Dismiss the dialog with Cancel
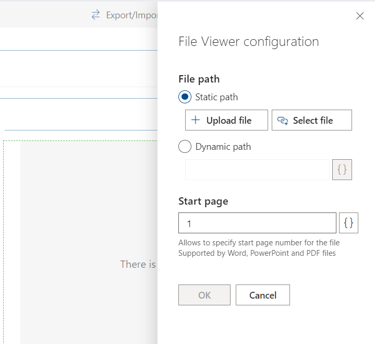 pos(262,295)
